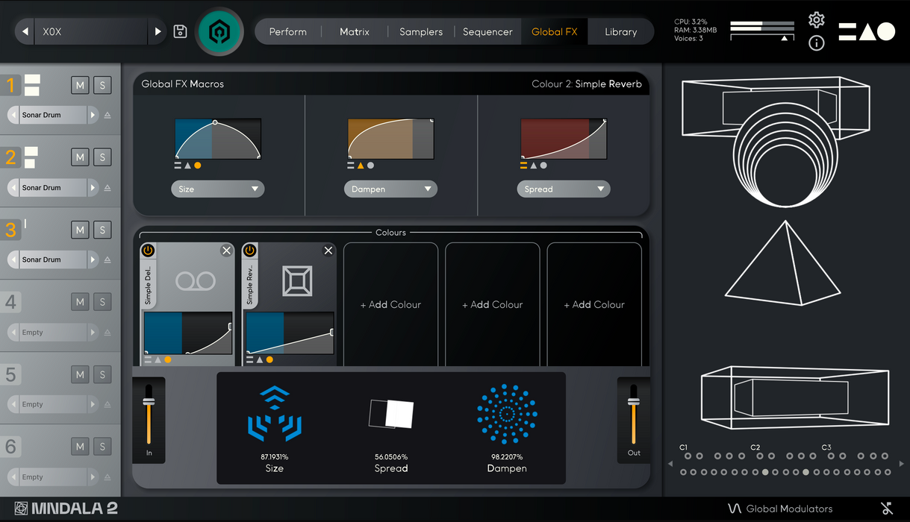Go to next preset with right arrow
The height and width of the screenshot is (522, 910).
click(x=158, y=32)
